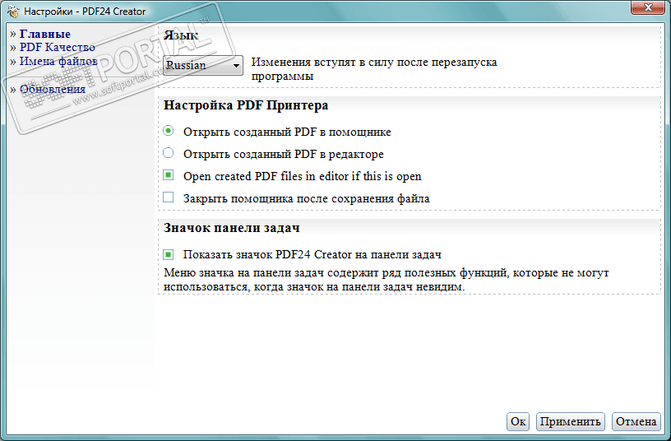
Task: Click the Настройка PDF Принтера heading
Action: [246, 105]
